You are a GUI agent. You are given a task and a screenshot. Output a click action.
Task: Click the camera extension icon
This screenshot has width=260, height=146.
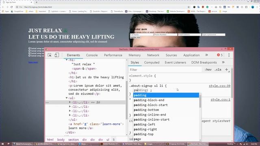216,7
